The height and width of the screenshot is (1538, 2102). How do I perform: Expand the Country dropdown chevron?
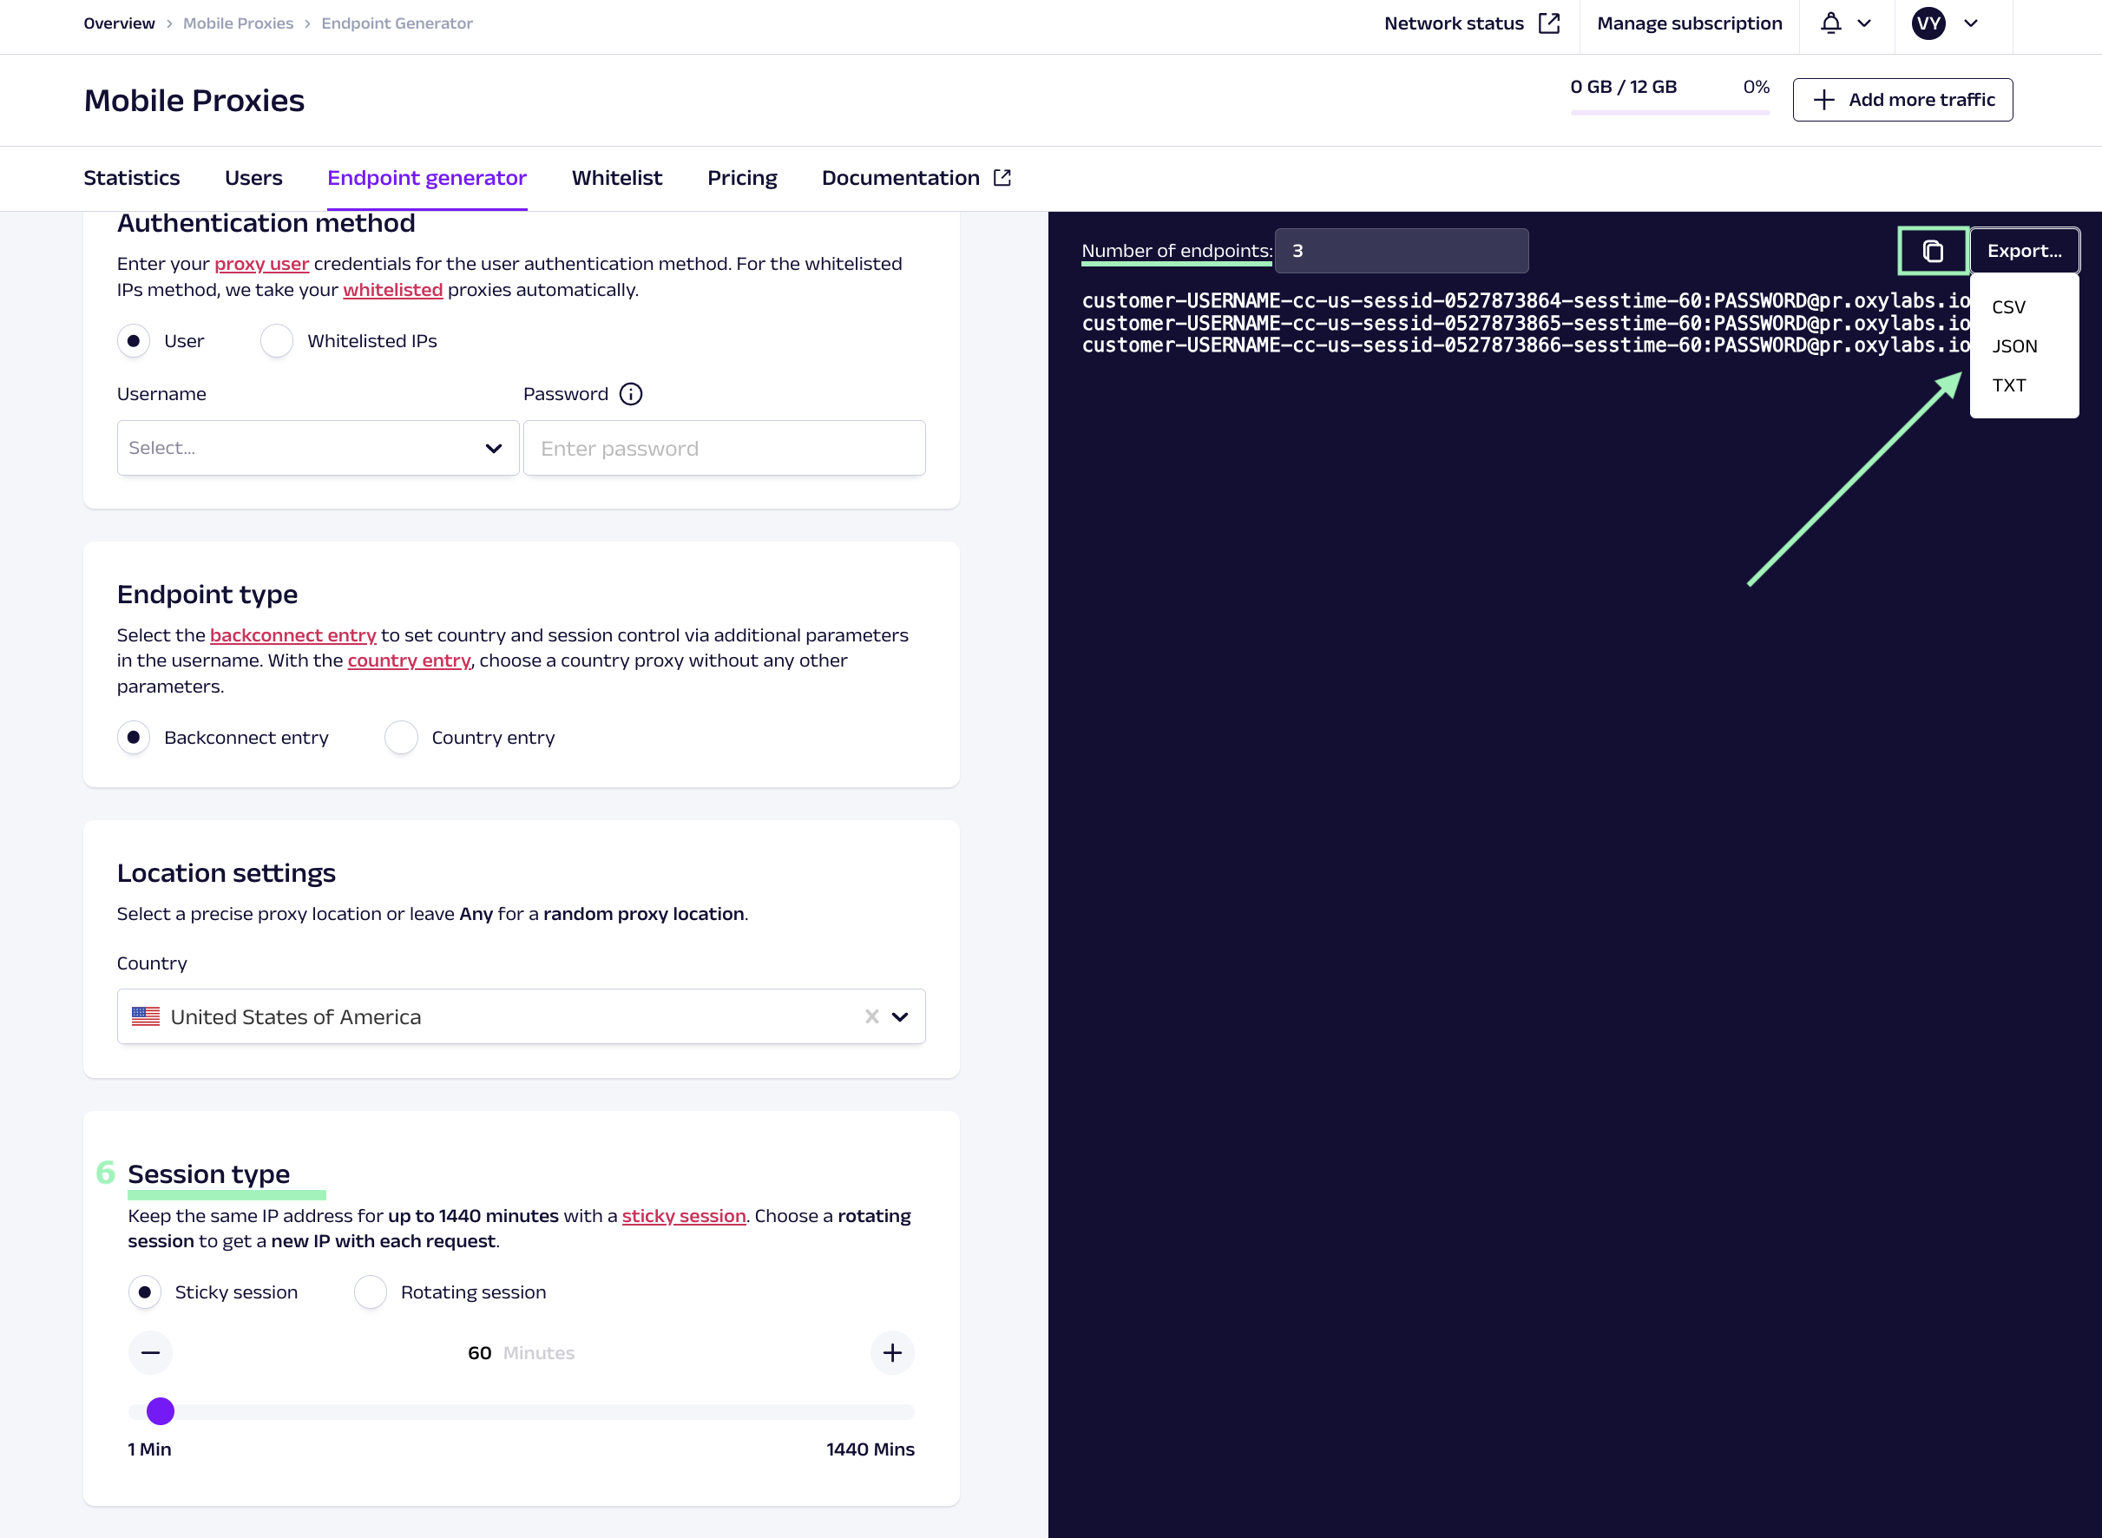(x=900, y=1016)
